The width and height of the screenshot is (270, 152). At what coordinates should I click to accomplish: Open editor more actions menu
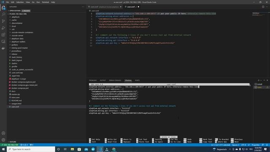tap(267, 7)
